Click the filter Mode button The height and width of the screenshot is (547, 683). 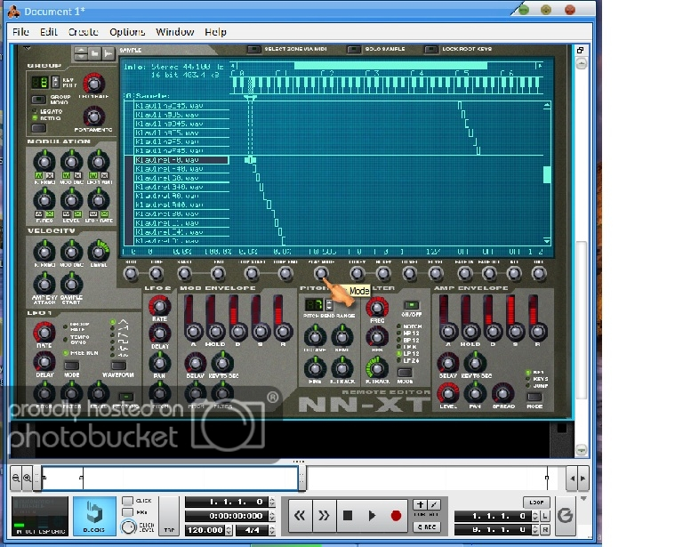pos(405,372)
